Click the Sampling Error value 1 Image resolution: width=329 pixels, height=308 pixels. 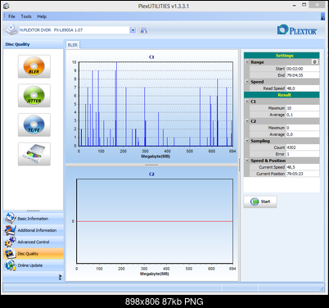(x=303, y=154)
